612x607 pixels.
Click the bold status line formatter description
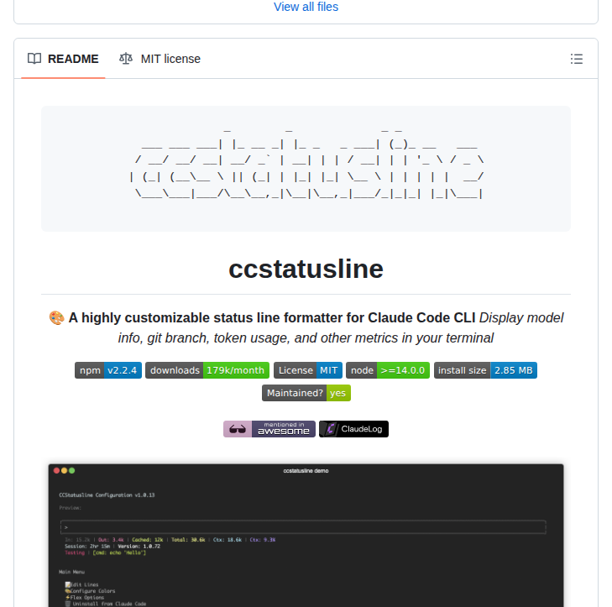pyautogui.click(x=272, y=317)
